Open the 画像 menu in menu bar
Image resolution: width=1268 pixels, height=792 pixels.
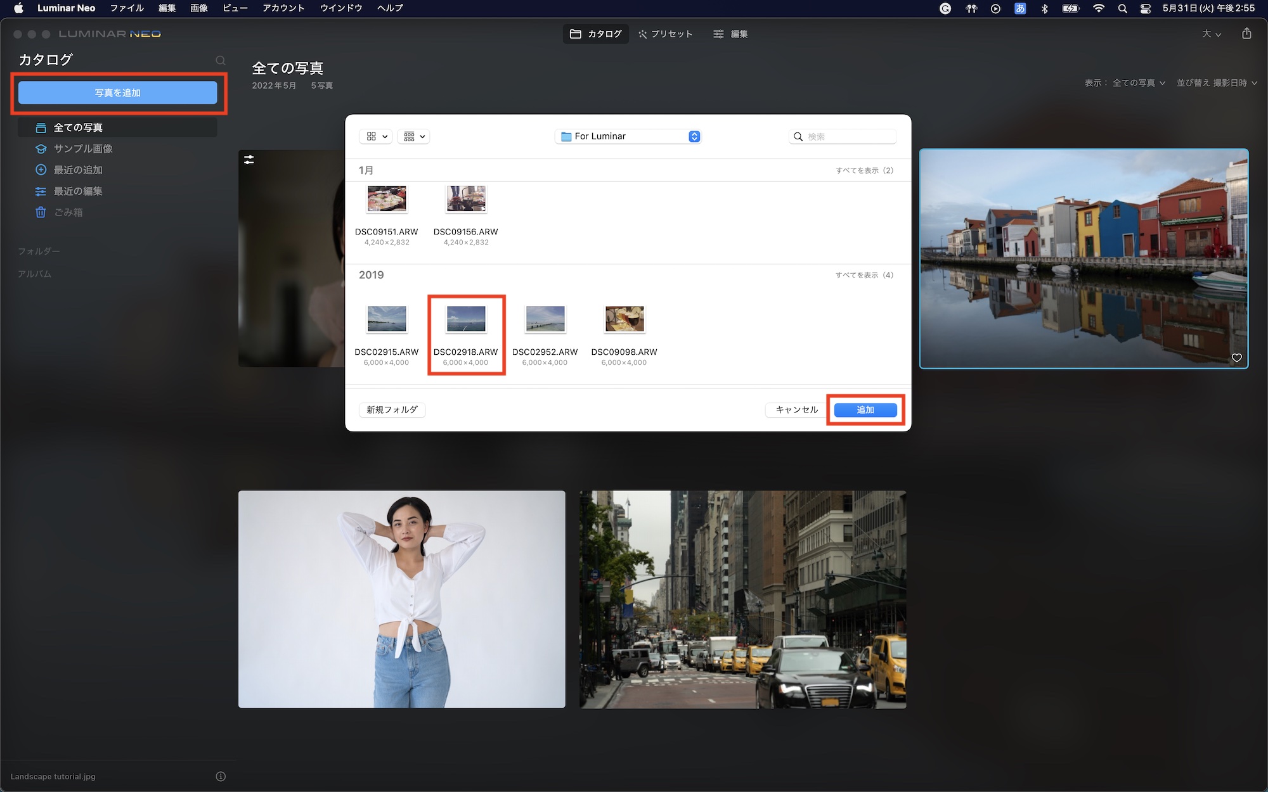pos(199,8)
